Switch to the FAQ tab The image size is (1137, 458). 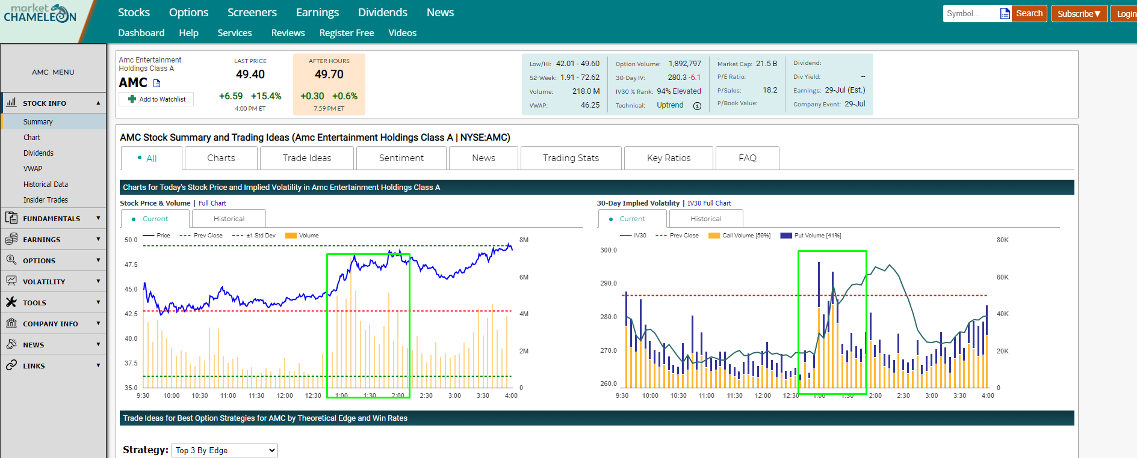tap(748, 158)
